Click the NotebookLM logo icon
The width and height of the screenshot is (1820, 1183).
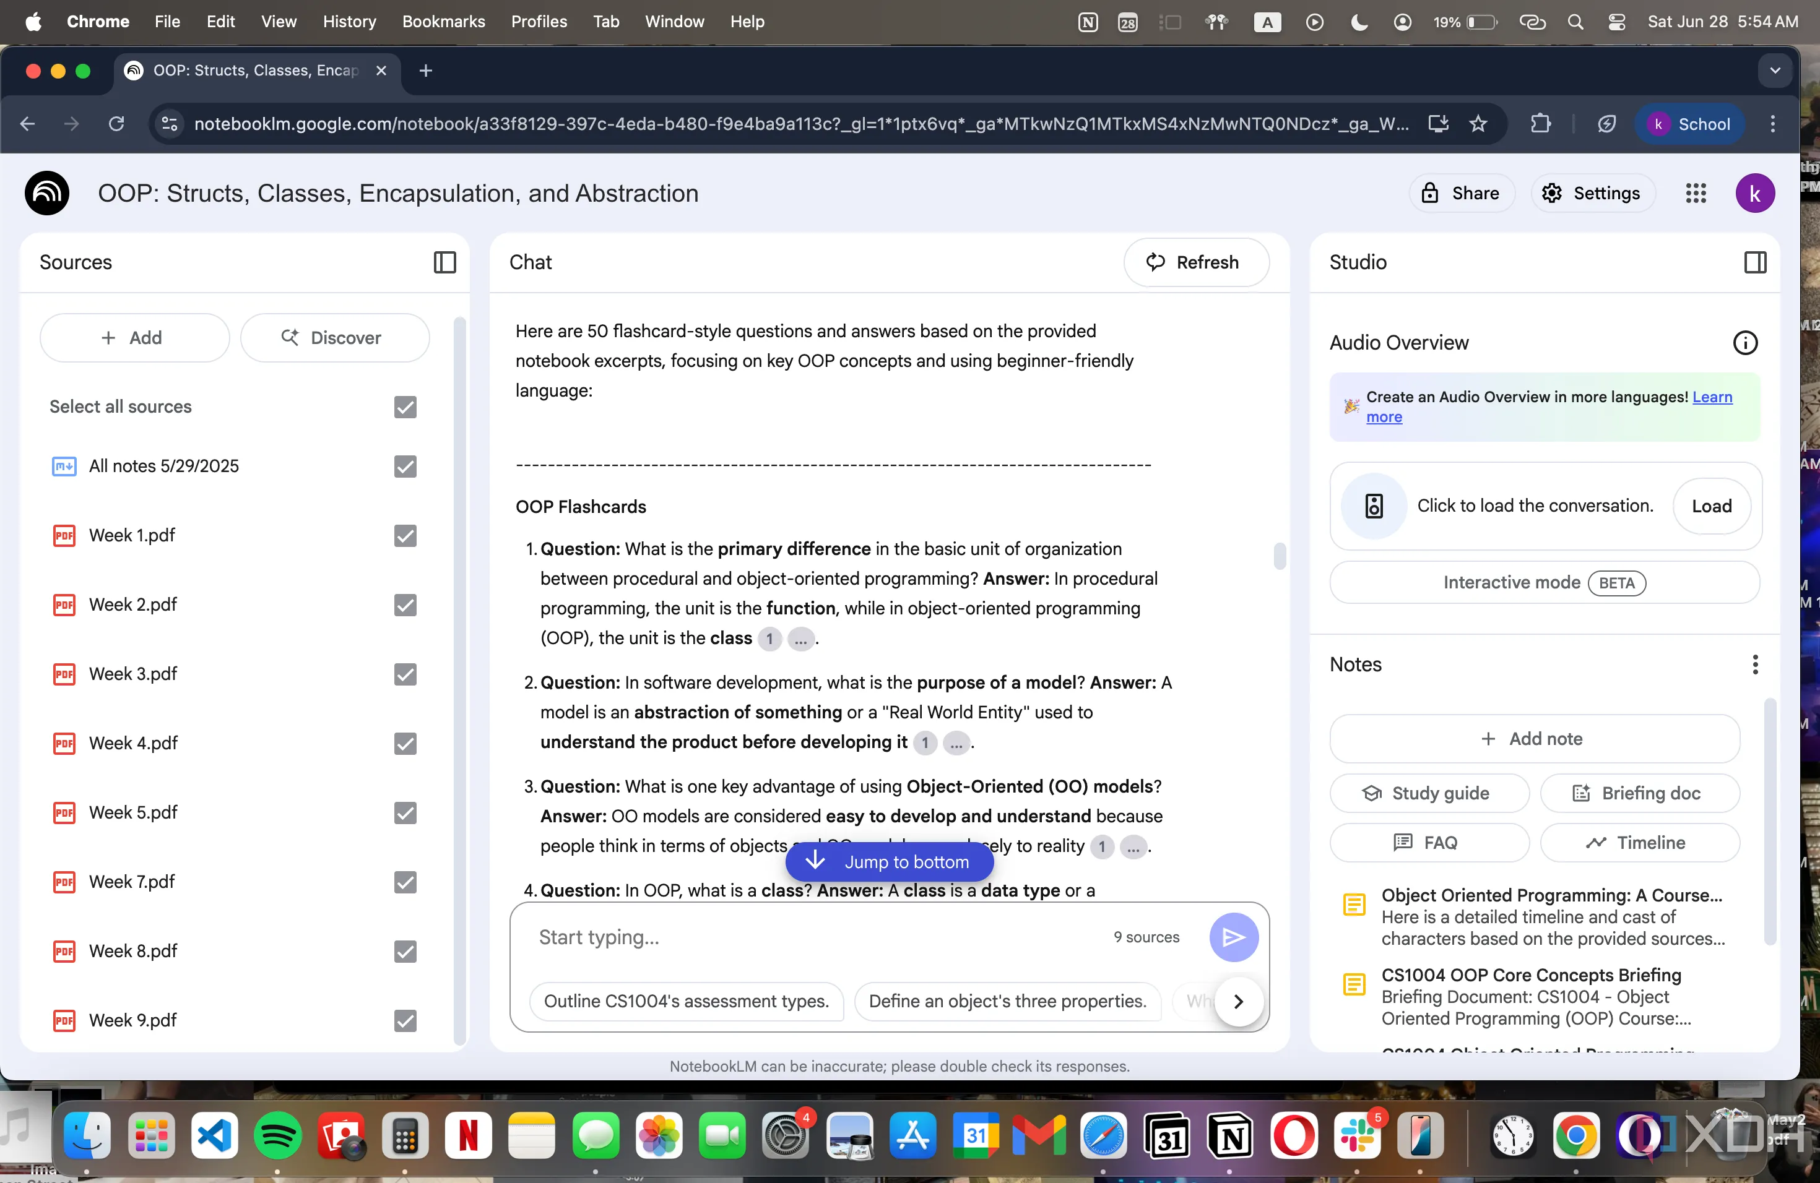48,193
